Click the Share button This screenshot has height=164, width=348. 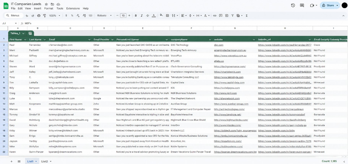point(328,5)
